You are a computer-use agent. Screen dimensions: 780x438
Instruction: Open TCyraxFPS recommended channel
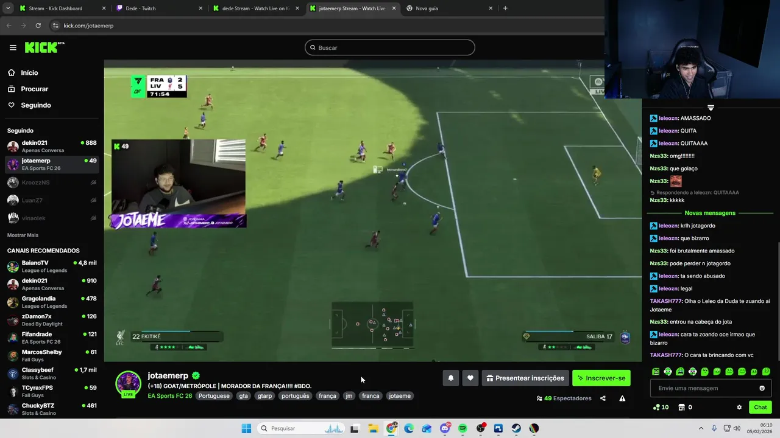pyautogui.click(x=52, y=391)
